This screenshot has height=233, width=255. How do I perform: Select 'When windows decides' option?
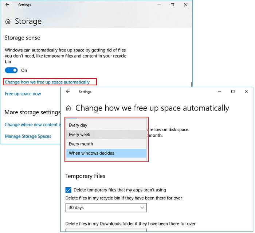[x=91, y=153]
